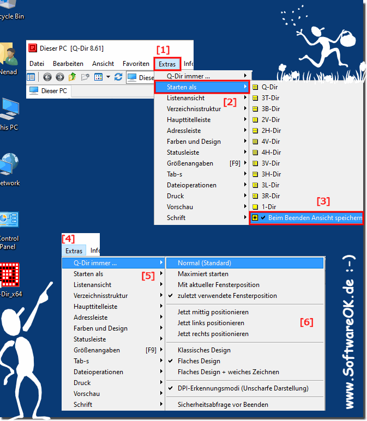Image resolution: width=367 pixels, height=421 pixels.
Task: Expand Haupttitelleiste submenu in upper menu
Action: click(202, 120)
